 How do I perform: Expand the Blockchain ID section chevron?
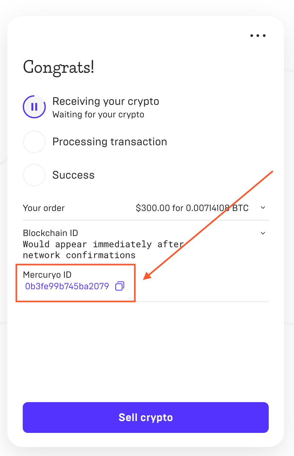(263, 233)
